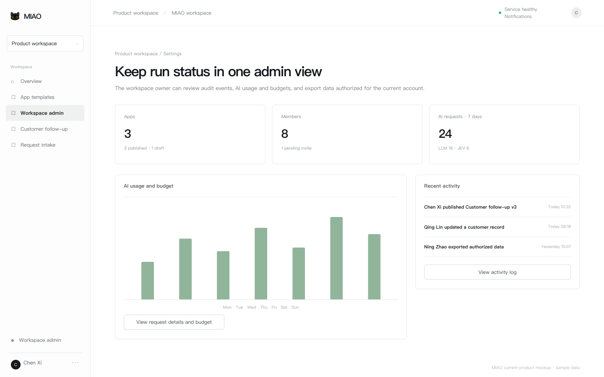Click the Customer follow-up square icon
Image resolution: width=604 pixels, height=377 pixels.
coord(13,129)
